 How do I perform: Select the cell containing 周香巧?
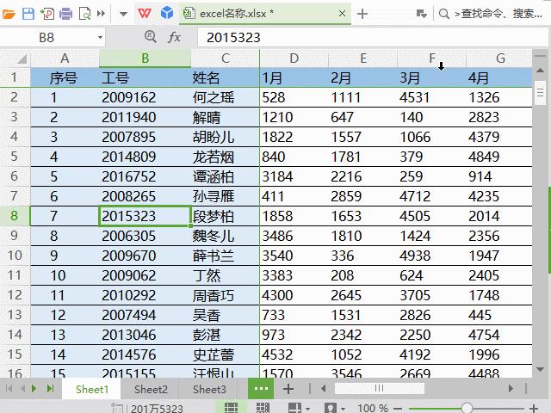(226, 295)
